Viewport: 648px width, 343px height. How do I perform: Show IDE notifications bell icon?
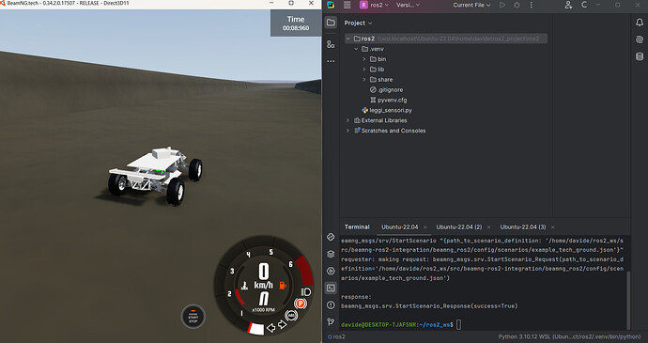pos(640,23)
